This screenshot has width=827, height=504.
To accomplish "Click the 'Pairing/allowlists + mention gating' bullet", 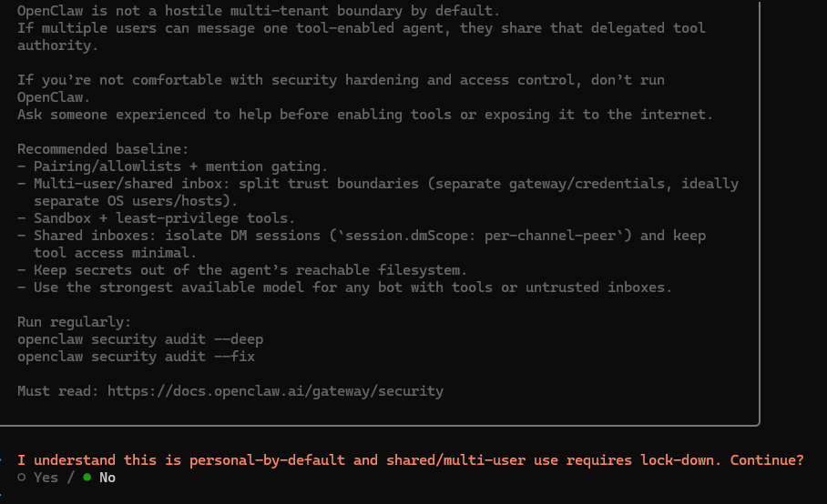I will point(172,166).
